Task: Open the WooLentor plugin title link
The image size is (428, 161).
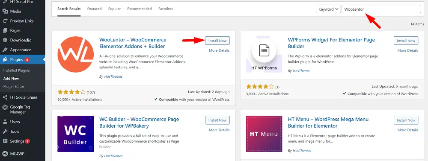Action: (x=133, y=43)
